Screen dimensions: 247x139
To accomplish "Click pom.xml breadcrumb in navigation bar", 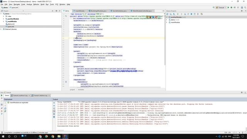I will click(x=14, y=8).
